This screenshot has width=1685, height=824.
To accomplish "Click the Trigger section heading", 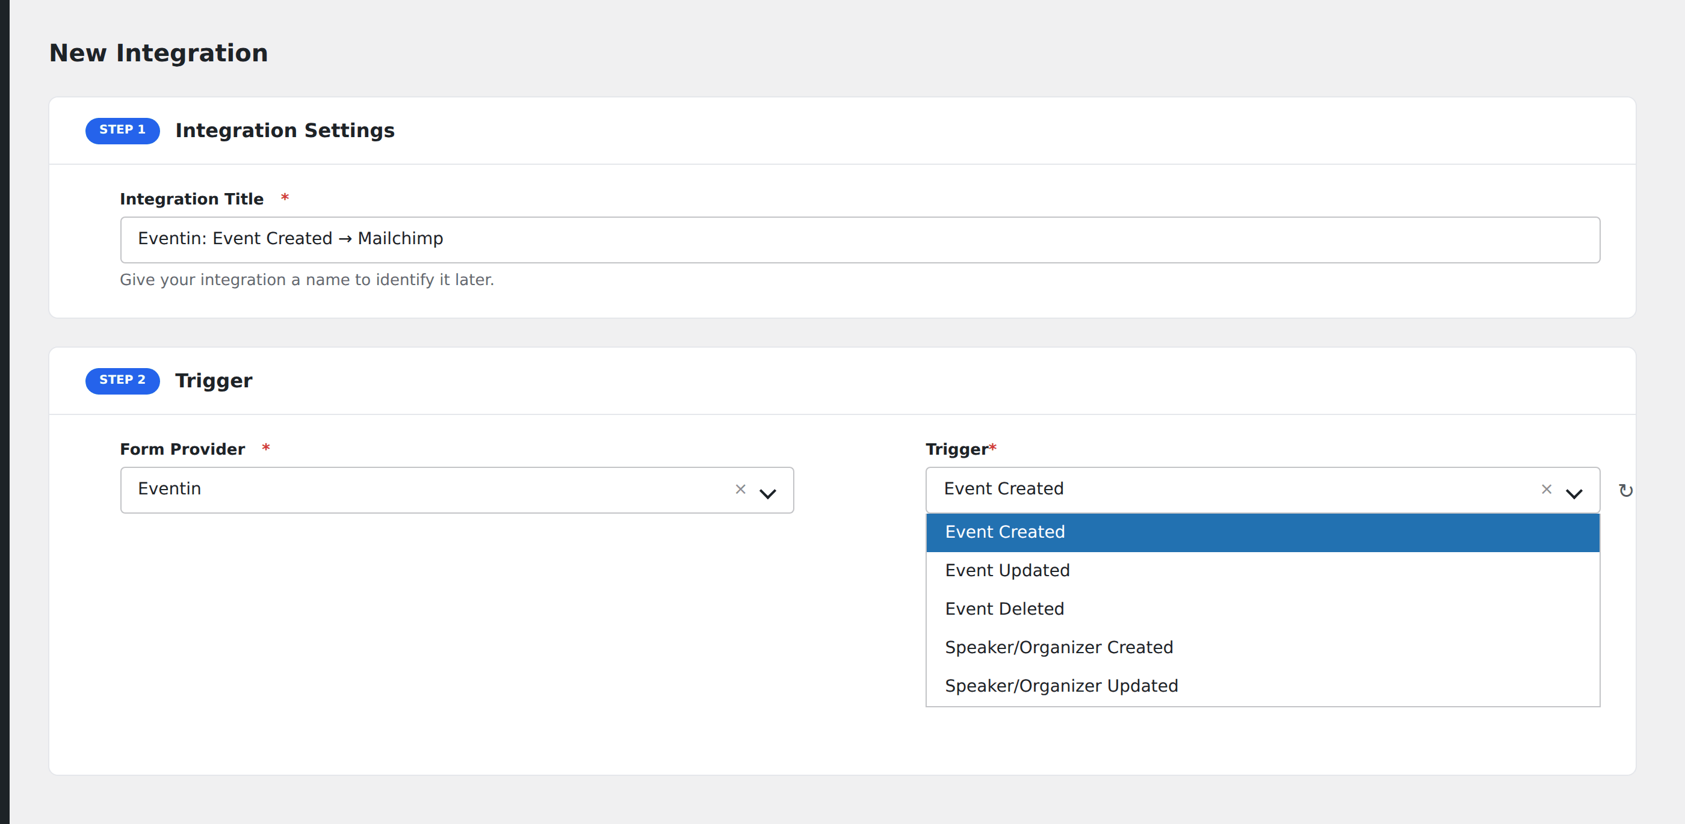I will coord(213,381).
